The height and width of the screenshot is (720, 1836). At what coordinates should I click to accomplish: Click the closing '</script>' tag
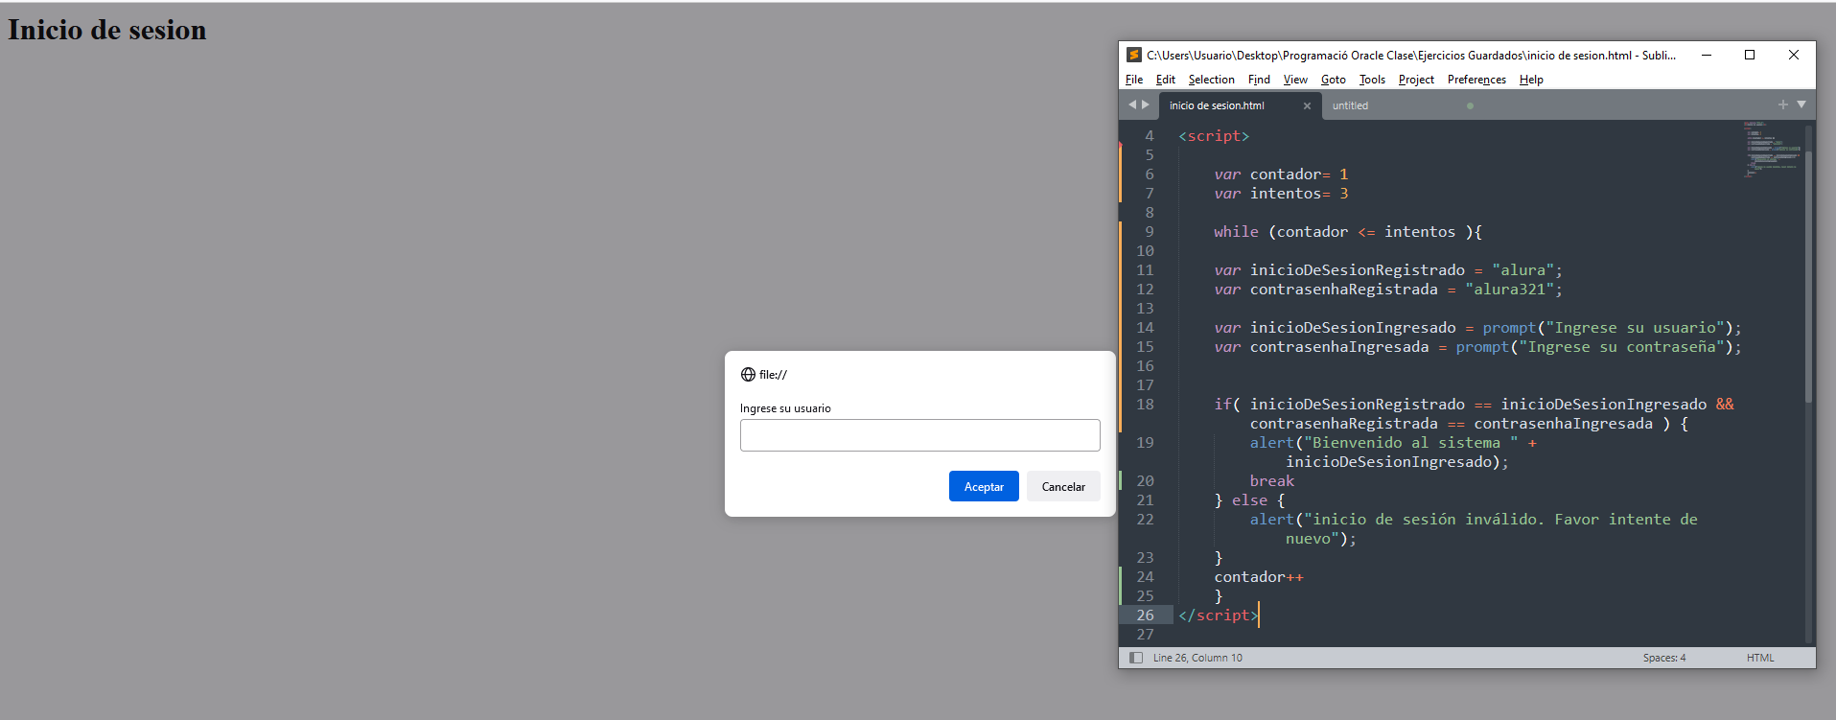point(1218,615)
